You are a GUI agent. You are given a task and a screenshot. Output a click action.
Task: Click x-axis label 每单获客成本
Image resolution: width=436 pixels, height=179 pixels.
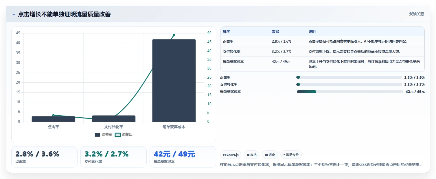click(174, 127)
